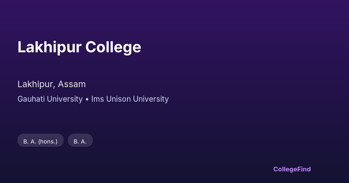
Task: Click the word University right after Unison
Action: (151, 99)
